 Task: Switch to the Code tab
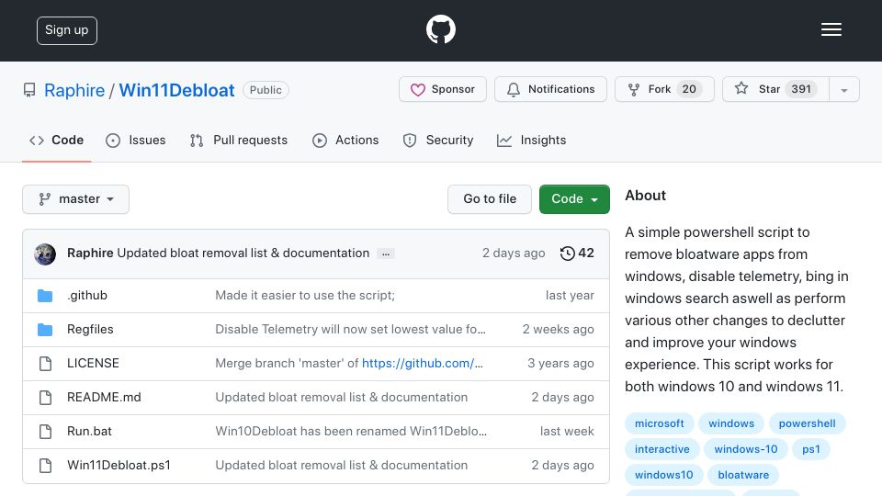click(x=56, y=140)
